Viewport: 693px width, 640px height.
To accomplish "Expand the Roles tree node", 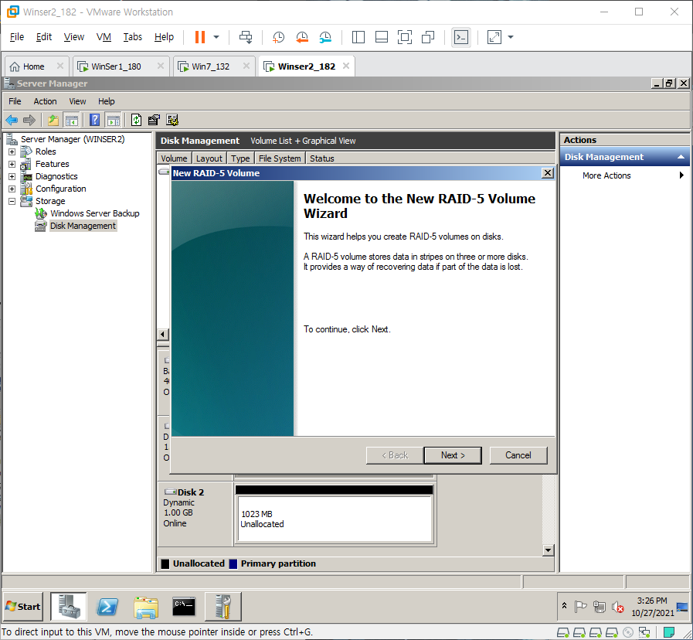I will 12,151.
